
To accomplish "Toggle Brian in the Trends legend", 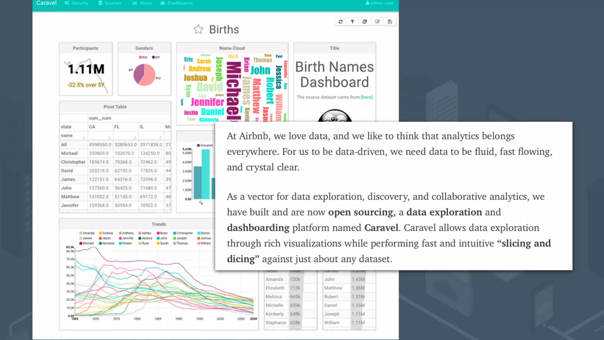I will pyautogui.click(x=162, y=233).
